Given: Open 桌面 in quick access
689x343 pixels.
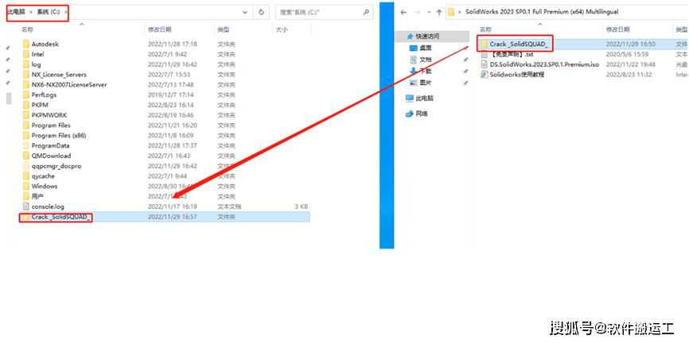Looking at the screenshot, I should pos(426,48).
